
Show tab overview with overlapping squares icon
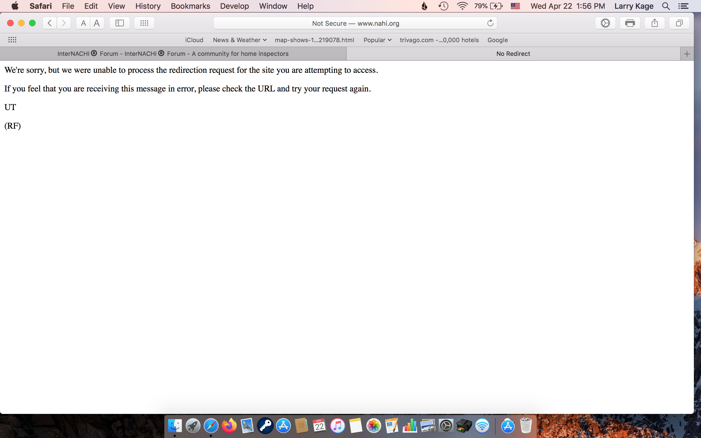(679, 23)
